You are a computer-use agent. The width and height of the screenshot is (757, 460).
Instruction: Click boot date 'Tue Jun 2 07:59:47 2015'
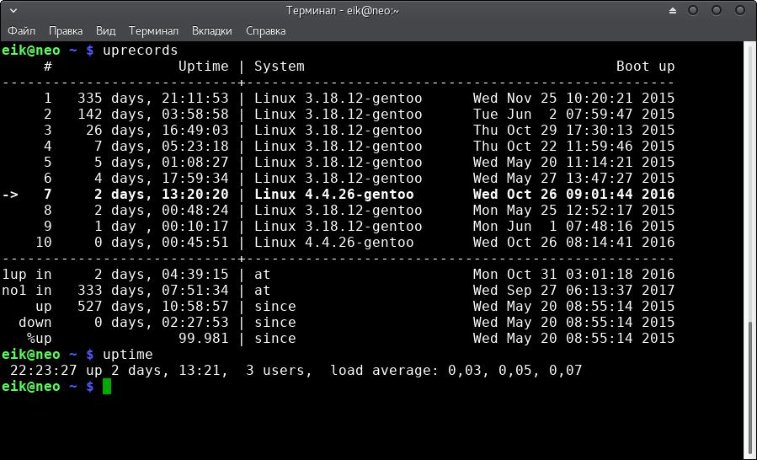pos(573,115)
